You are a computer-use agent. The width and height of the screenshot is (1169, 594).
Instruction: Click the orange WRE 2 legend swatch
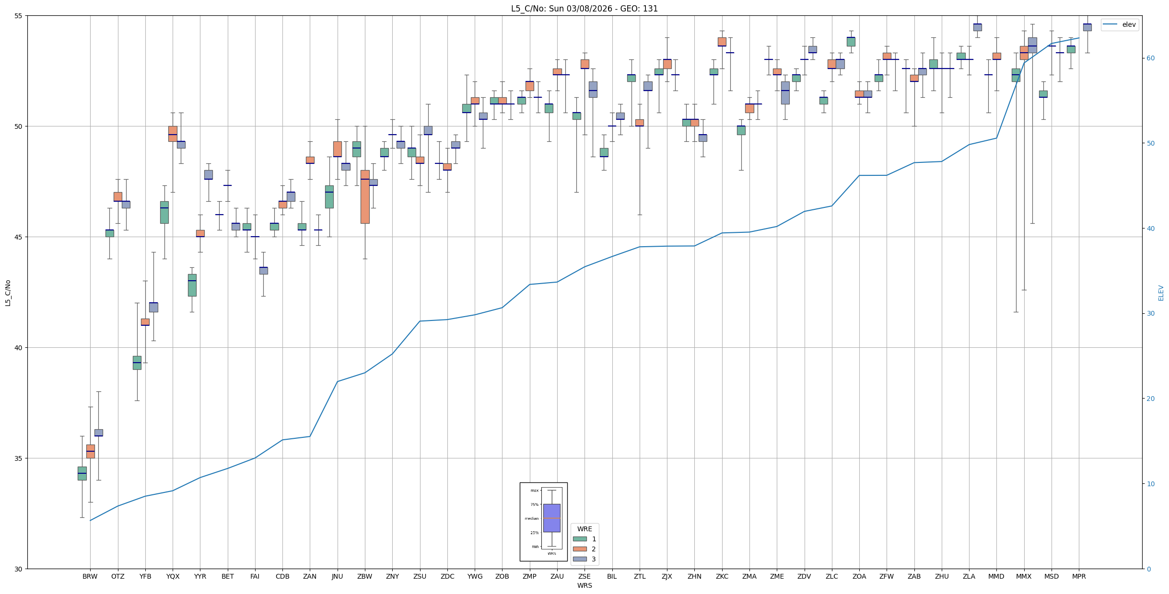click(580, 549)
